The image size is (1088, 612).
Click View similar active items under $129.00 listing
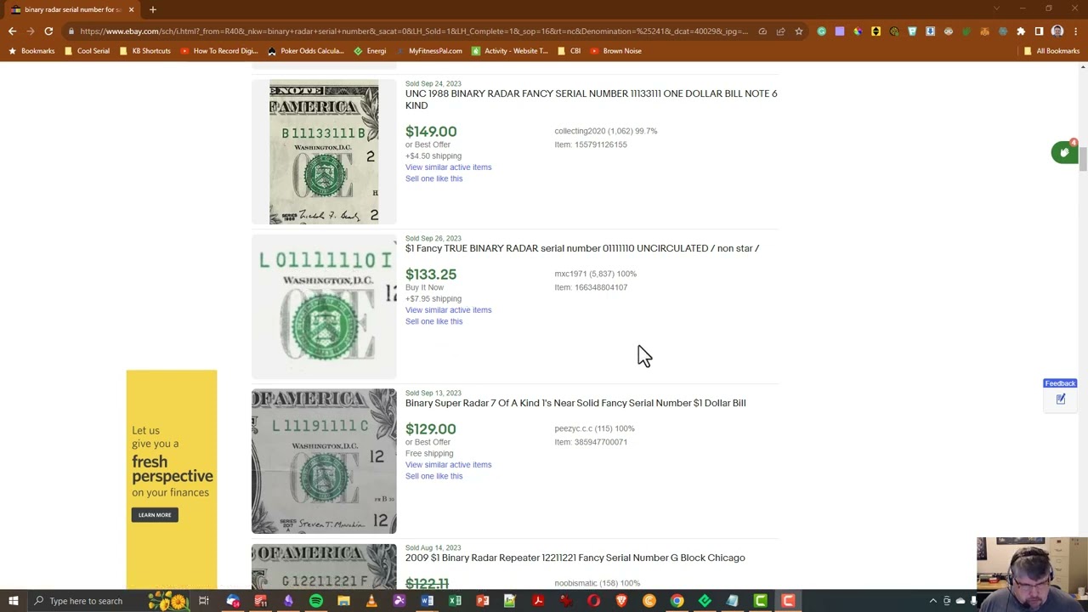[448, 465]
